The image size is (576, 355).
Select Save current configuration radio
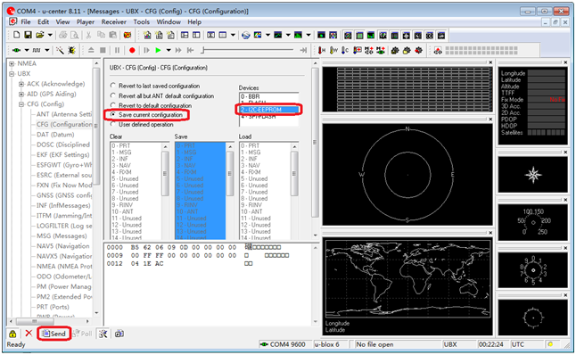click(146, 115)
